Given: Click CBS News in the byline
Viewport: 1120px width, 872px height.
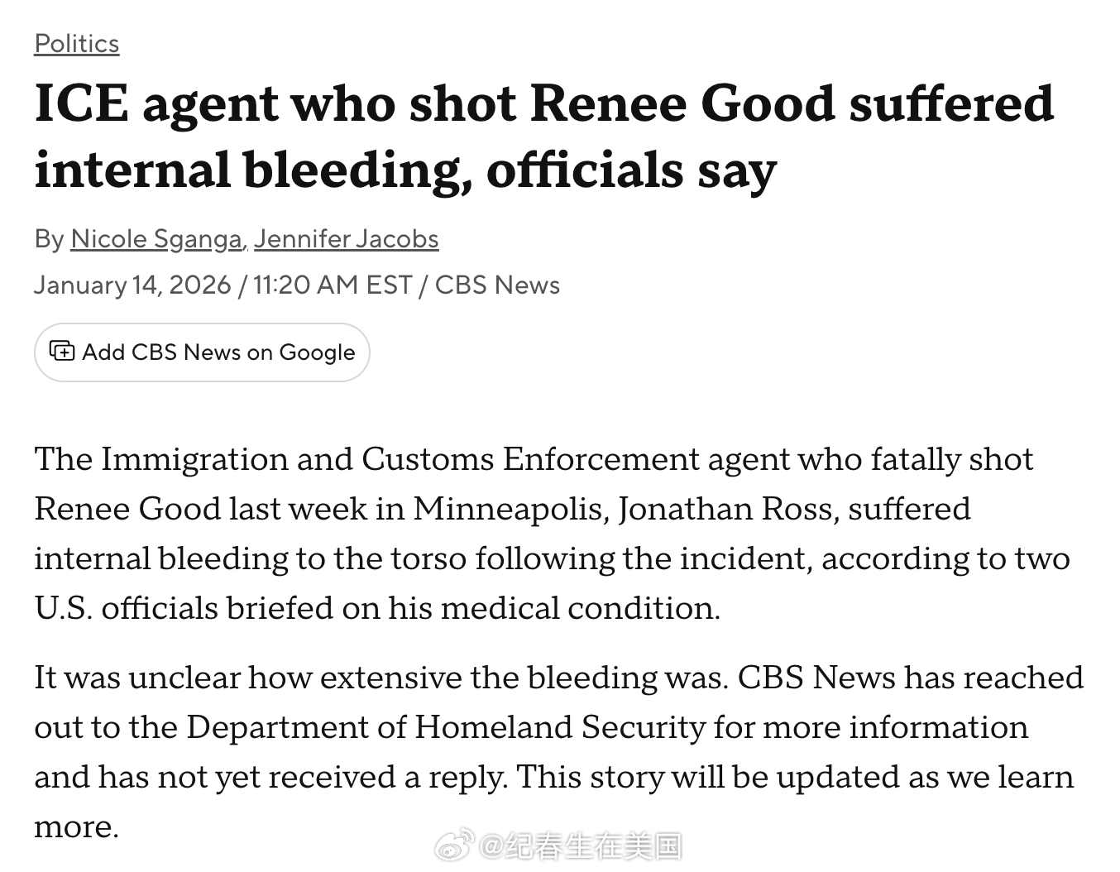Looking at the screenshot, I should 497,285.
